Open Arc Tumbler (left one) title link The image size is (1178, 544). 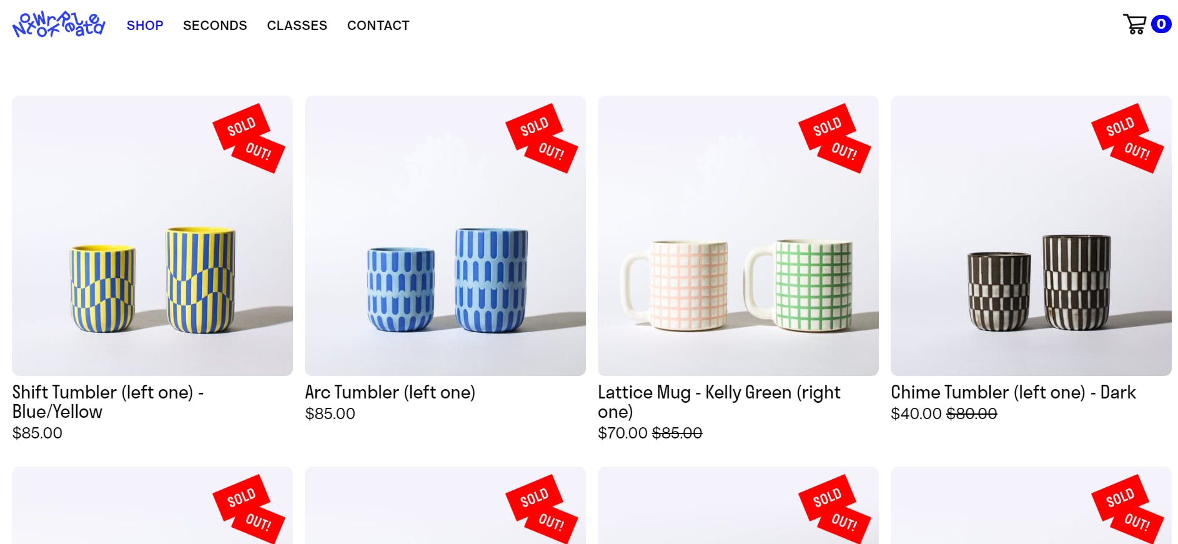390,392
